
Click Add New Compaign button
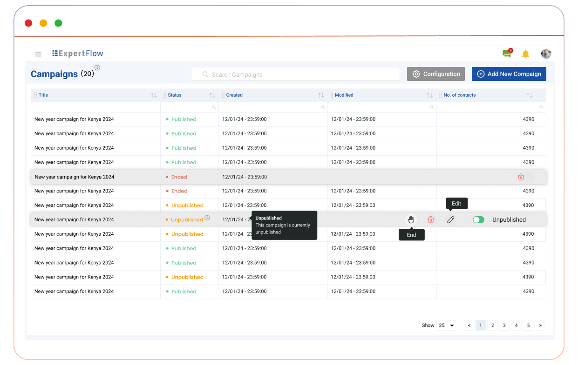[509, 74]
